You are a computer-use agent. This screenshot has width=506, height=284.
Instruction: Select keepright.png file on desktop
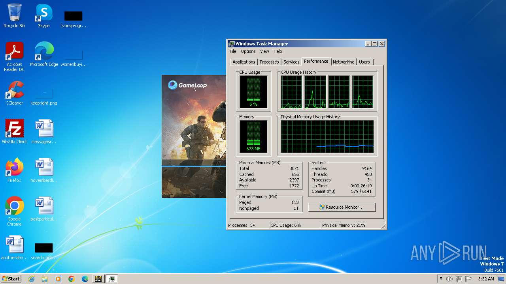(44, 96)
